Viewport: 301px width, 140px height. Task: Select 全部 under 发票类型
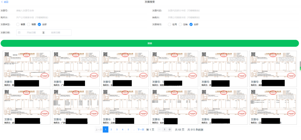pyautogui.click(x=40, y=24)
